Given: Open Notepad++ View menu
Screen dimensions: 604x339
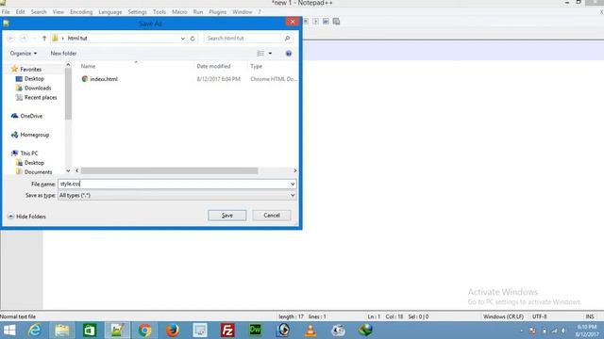Looking at the screenshot, I should 59,12.
